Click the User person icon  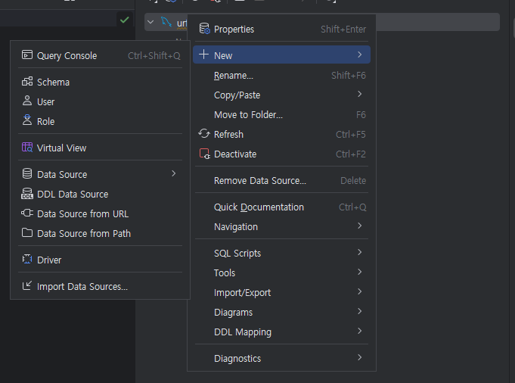27,101
